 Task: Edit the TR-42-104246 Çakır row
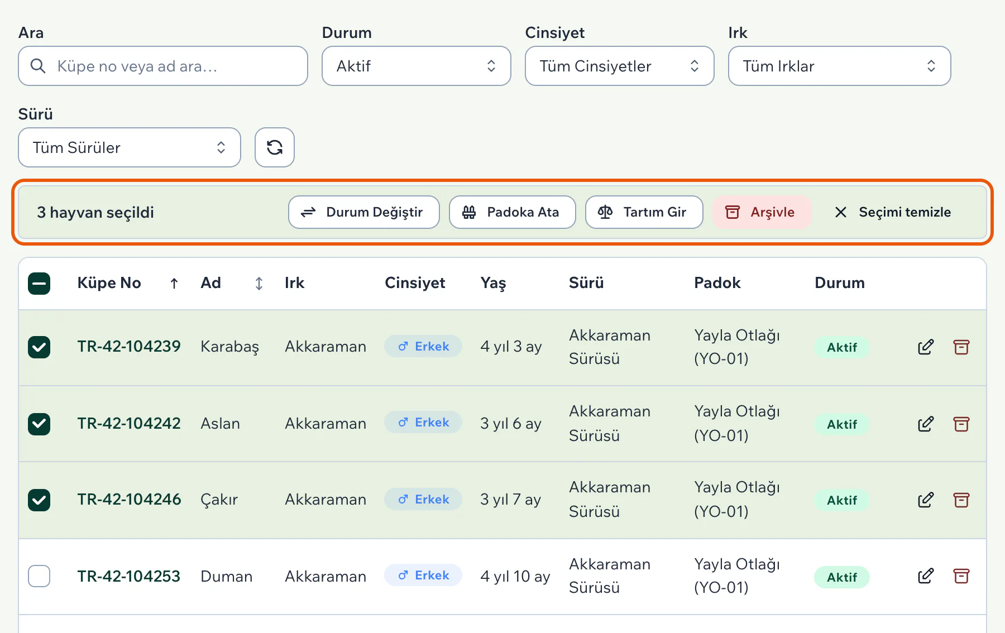click(926, 500)
